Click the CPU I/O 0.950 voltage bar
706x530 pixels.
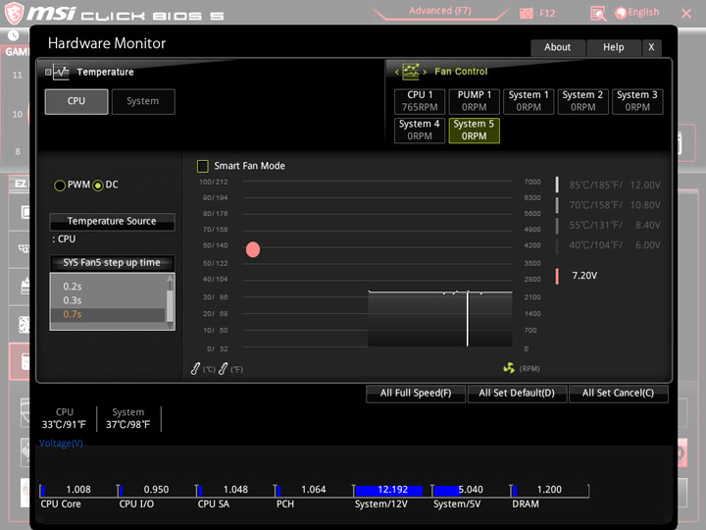click(x=156, y=491)
